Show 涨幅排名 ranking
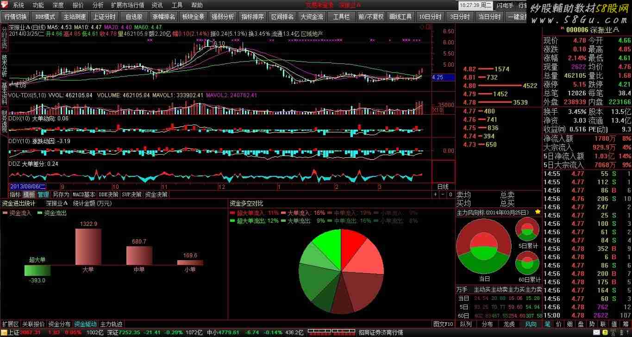Image resolution: width=632 pixels, height=337 pixels. (164, 17)
